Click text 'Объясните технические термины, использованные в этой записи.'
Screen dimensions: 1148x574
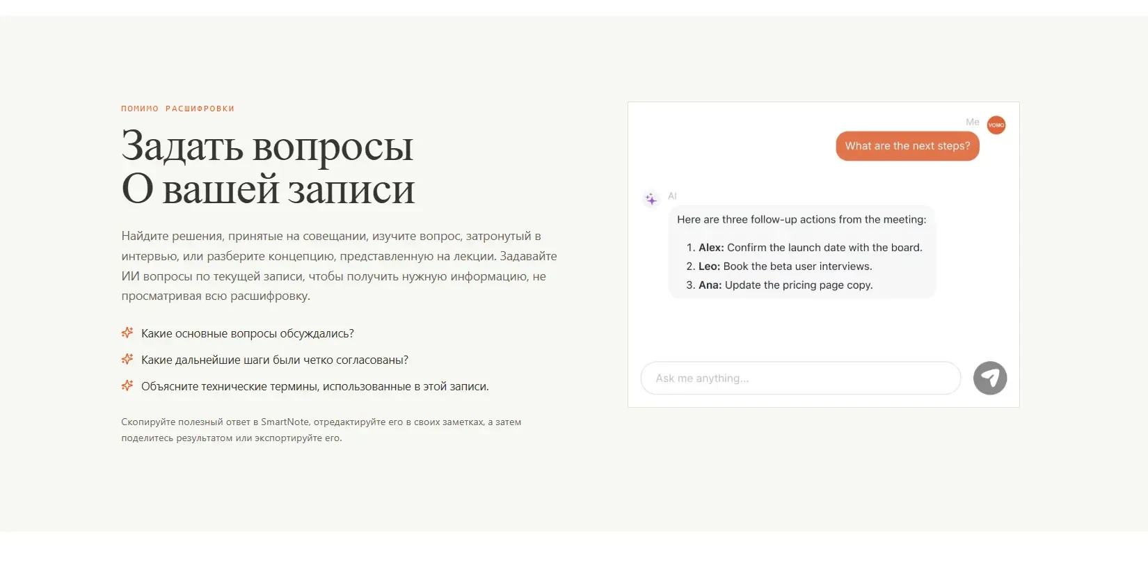315,386
